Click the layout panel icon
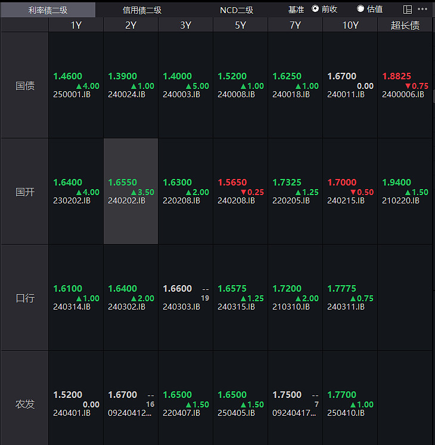Screen dimensions: 435x445 (x=408, y=10)
